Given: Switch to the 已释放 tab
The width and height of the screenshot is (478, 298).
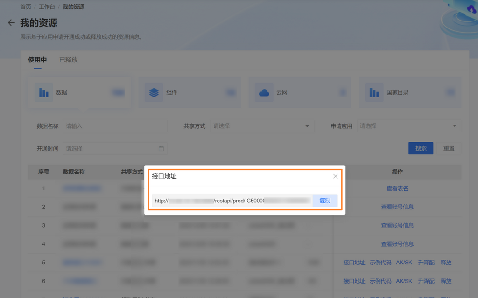Looking at the screenshot, I should [69, 60].
